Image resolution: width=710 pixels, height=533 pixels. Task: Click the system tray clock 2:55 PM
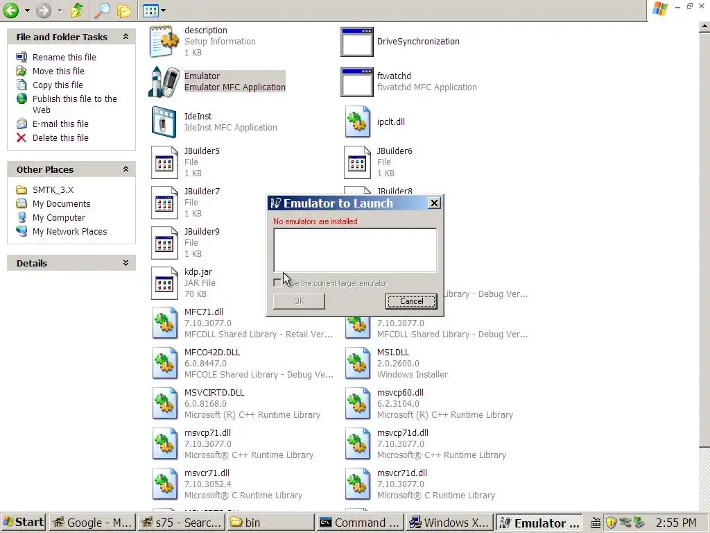pyautogui.click(x=675, y=523)
